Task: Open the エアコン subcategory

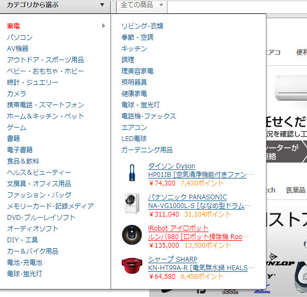Action: coord(134,128)
